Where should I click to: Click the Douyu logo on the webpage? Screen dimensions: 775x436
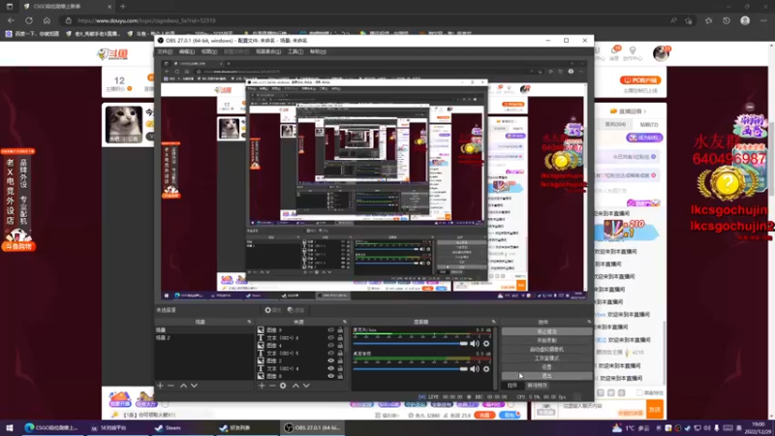click(112, 54)
